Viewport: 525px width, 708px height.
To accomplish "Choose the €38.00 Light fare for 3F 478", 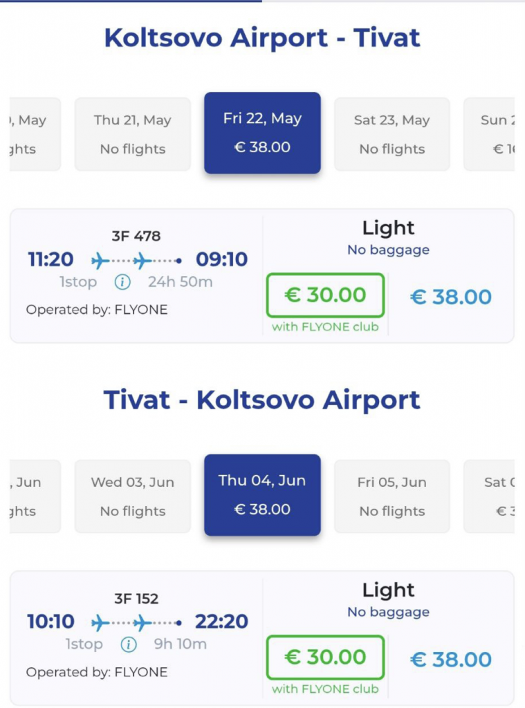I will [451, 297].
